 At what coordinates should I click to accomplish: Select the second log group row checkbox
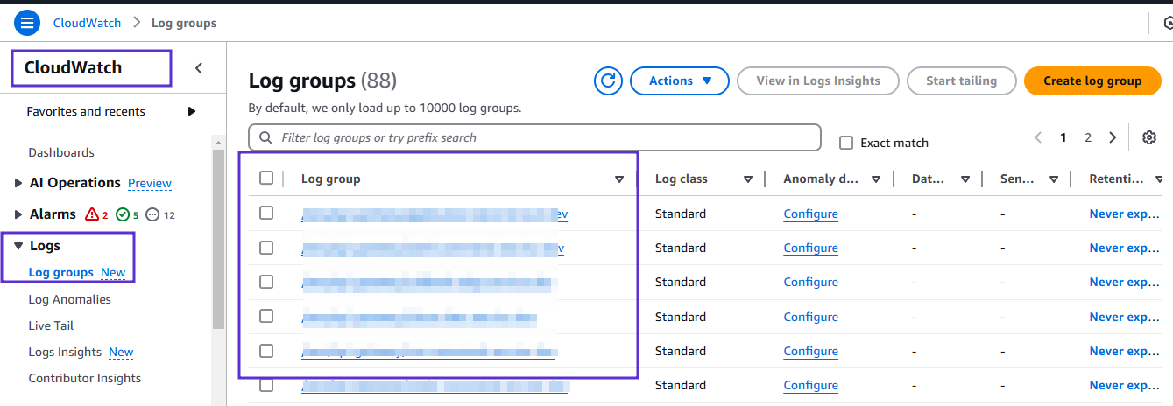click(x=266, y=248)
